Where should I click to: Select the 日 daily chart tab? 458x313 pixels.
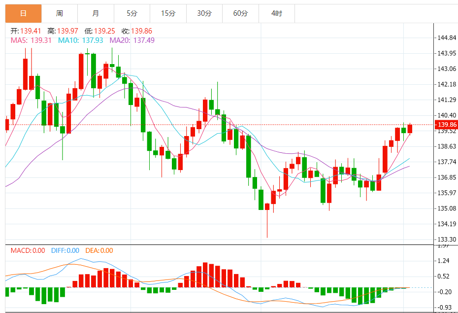pos(23,13)
